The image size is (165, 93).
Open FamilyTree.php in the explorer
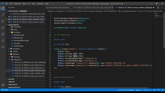pos(19,35)
